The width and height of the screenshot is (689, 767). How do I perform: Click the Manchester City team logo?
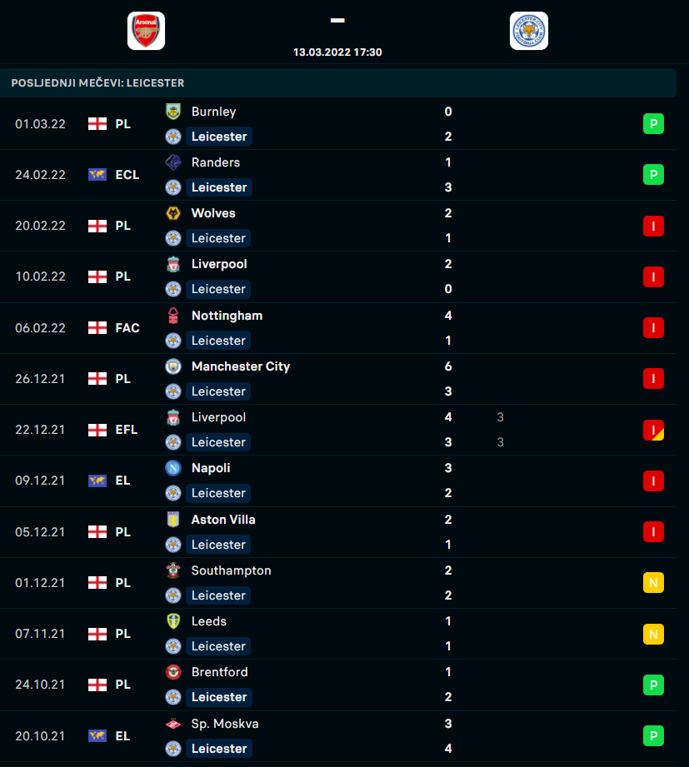(x=173, y=366)
